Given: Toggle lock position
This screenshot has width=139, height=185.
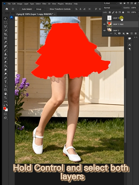Looking at the screenshot, I should pos(116,12).
